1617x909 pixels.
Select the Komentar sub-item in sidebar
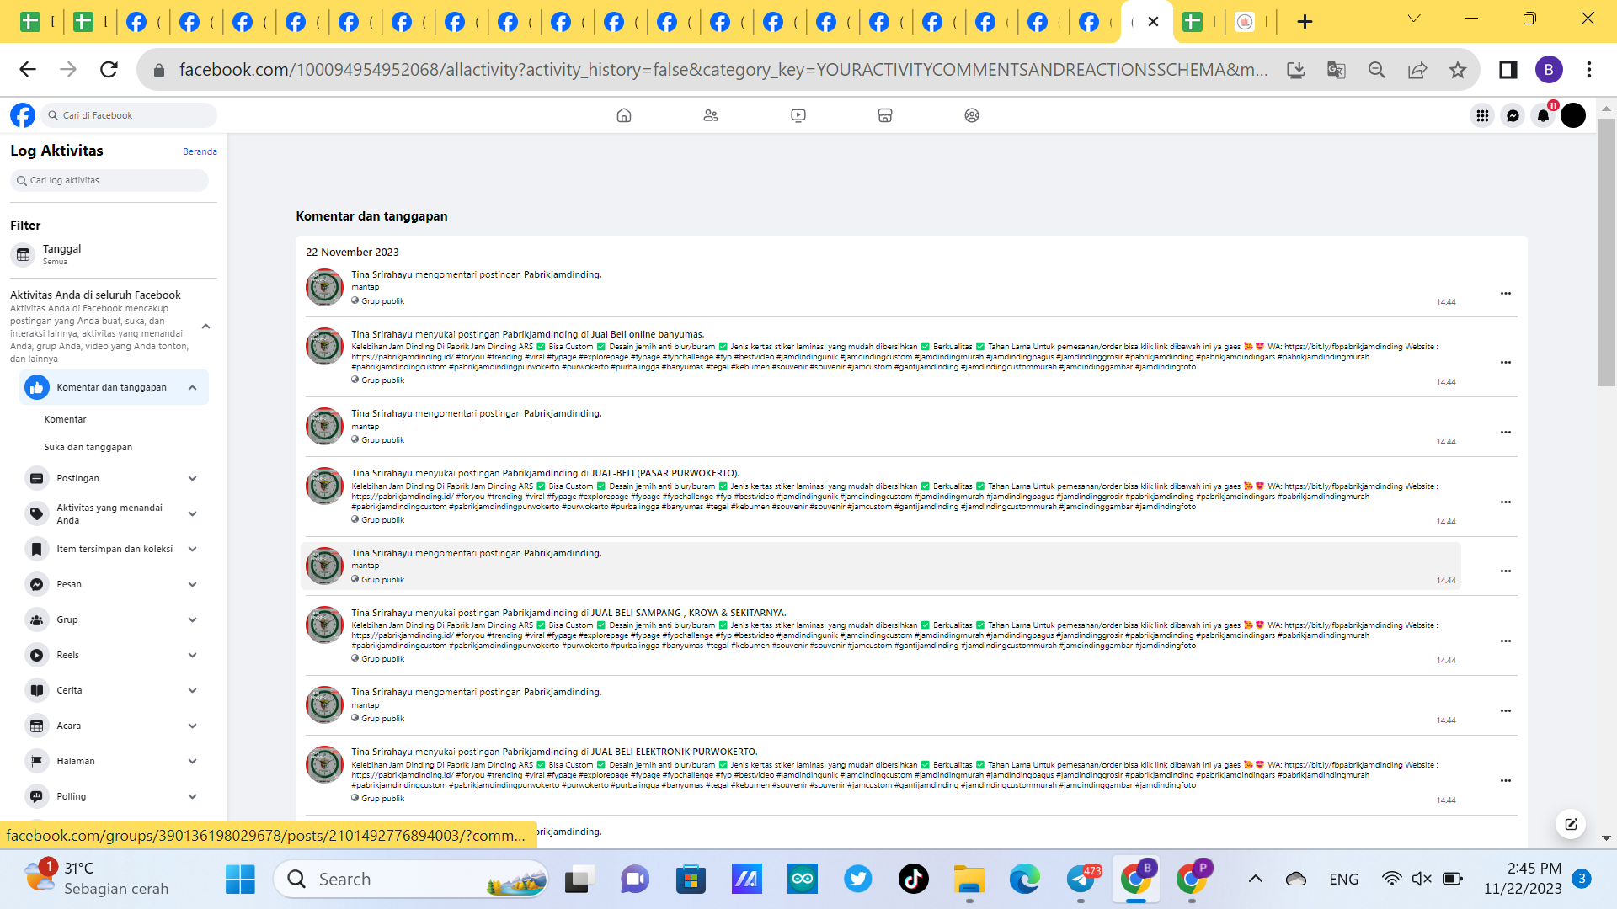(x=66, y=419)
